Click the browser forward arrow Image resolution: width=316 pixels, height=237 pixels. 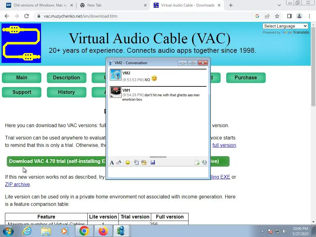17,16
